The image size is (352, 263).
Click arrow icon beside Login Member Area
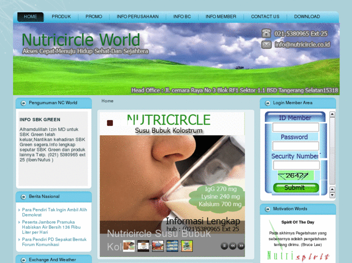(268, 103)
